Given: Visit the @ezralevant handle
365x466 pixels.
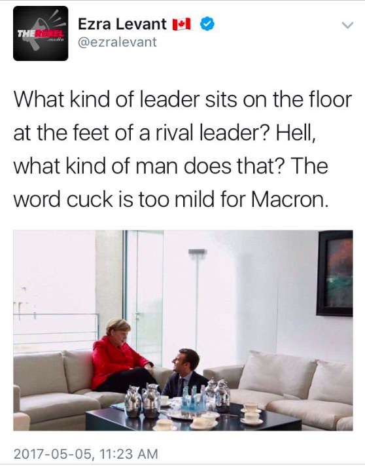Looking at the screenshot, I should [x=117, y=42].
